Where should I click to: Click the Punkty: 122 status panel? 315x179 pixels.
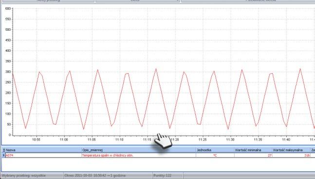pyautogui.click(x=168, y=176)
